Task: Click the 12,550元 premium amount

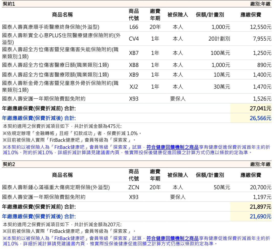Action: (260, 27)
